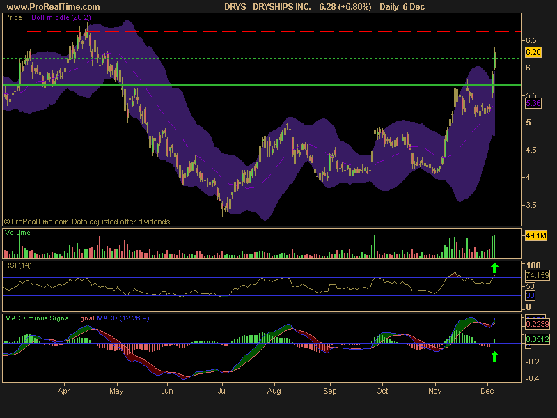557x418 pixels.
Task: Click the DRYS - DRYSHIPS INC. chart title
Action: pos(267,7)
